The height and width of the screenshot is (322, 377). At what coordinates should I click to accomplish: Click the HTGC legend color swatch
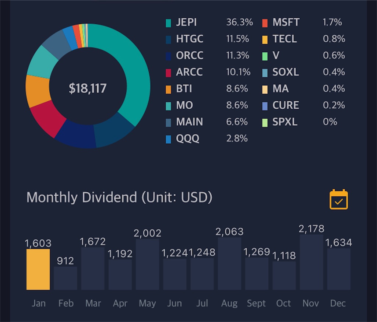[x=168, y=39]
